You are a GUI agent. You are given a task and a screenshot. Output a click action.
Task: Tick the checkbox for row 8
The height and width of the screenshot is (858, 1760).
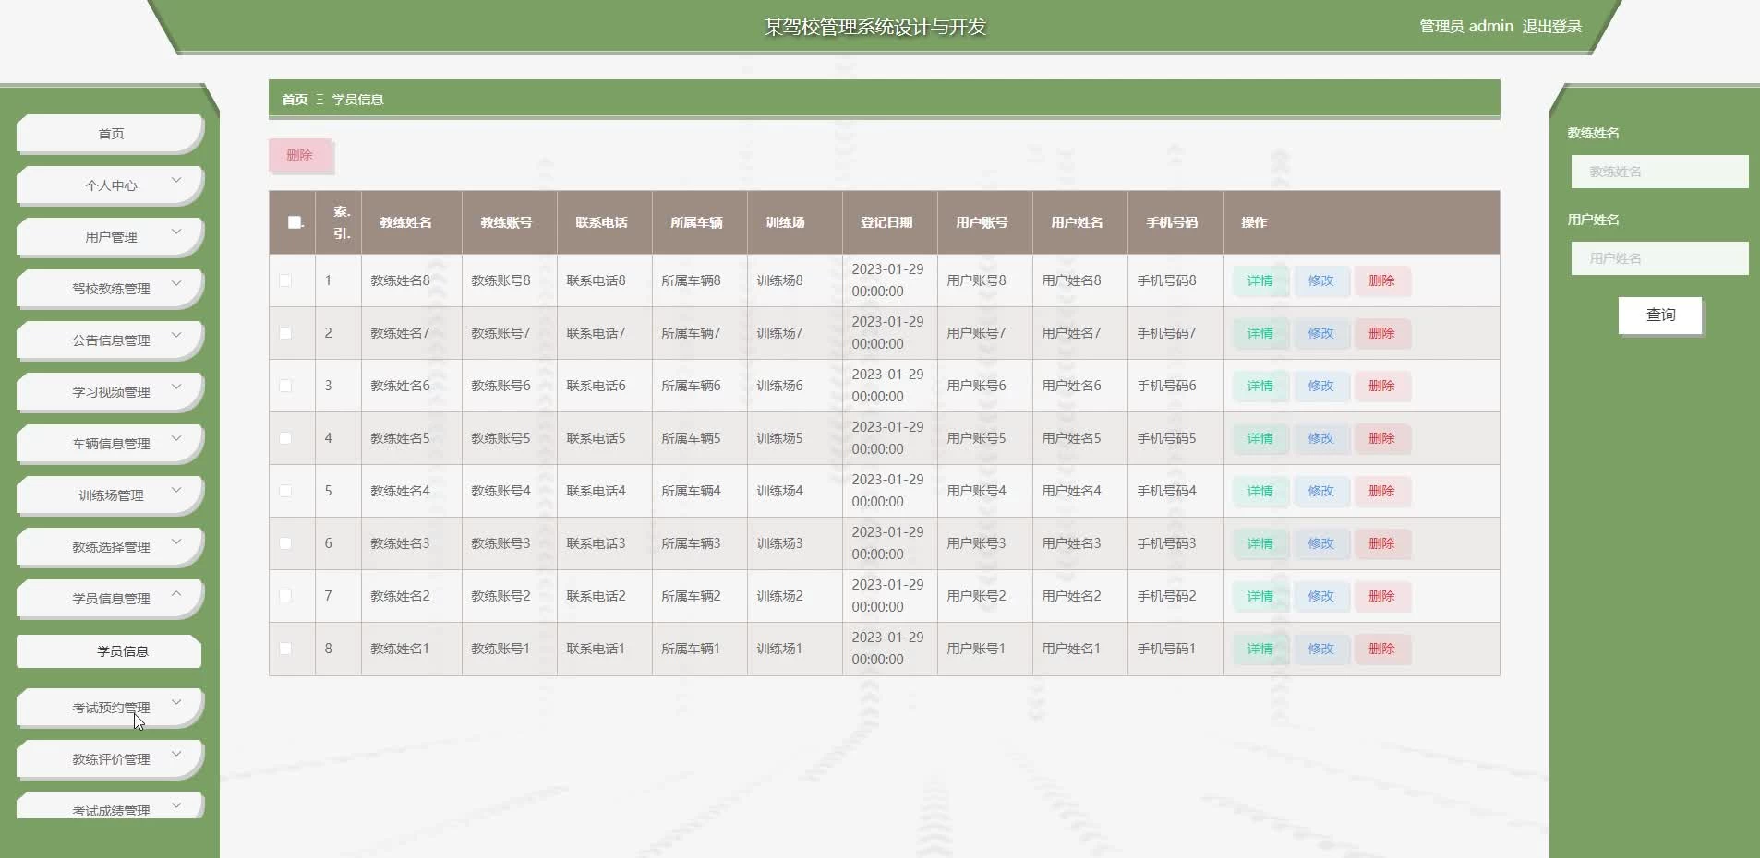(x=285, y=649)
